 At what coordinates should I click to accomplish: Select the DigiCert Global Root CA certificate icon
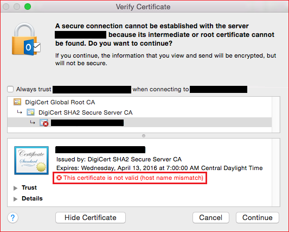(17, 102)
